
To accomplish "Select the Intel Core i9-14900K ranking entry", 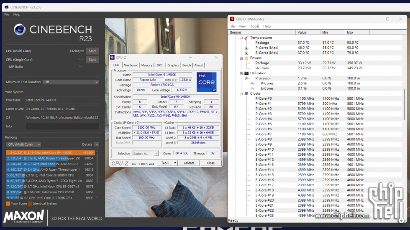I will pos(50,152).
